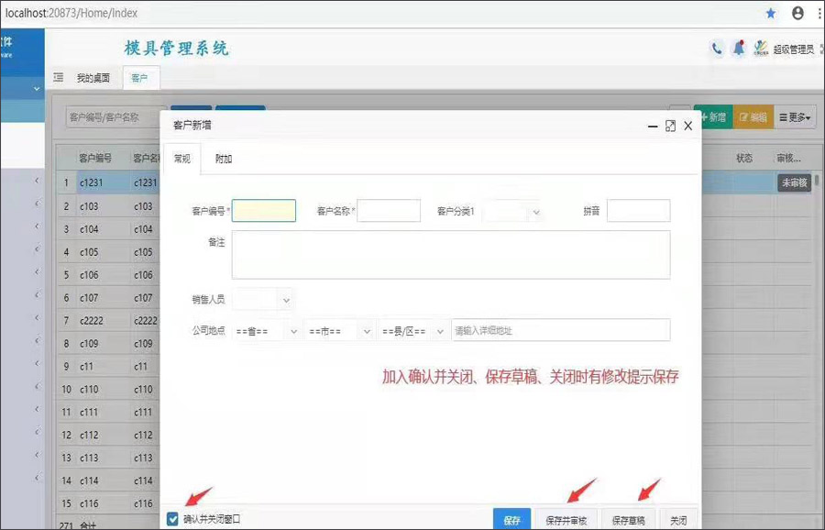Expand the 销售人员 dropdown

coord(262,300)
